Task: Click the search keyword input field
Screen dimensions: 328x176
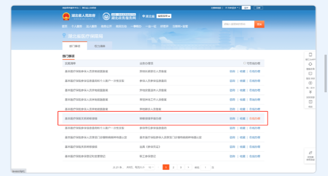Action: click(238, 24)
